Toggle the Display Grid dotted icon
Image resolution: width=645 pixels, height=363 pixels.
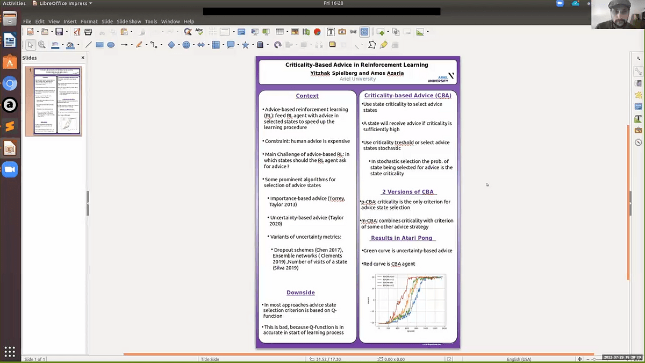point(212,32)
